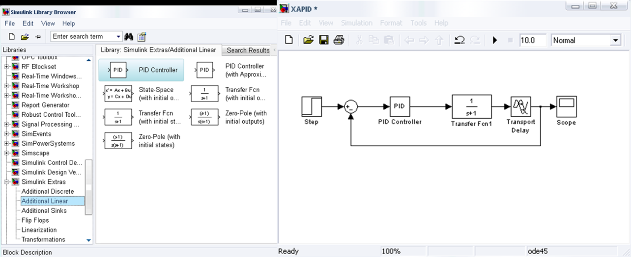Select Additional Sinks tree item
This screenshot has height=257, width=631.
[x=44, y=210]
